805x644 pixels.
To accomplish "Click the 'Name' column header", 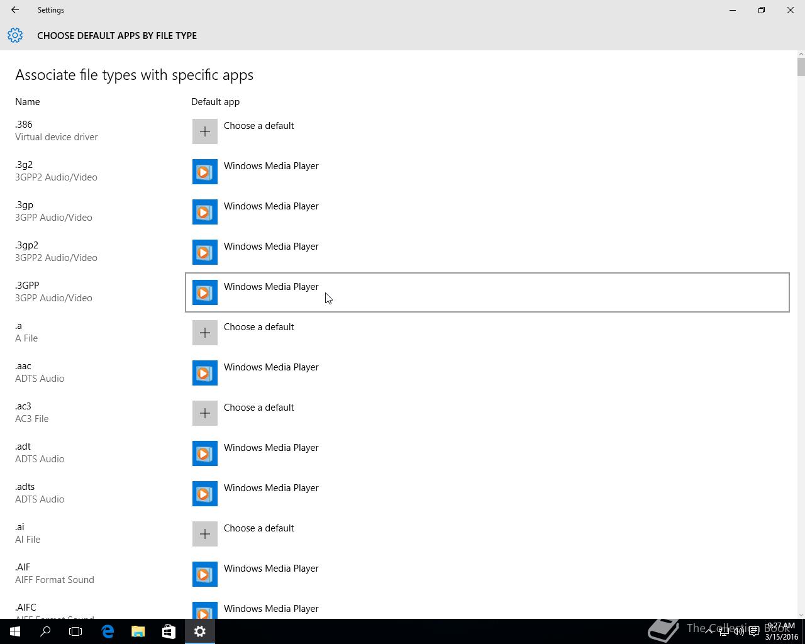I will point(28,102).
